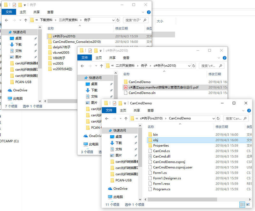255x211 pixels.
Task: Sort by the 修改日期 column in the CanCmdDemo window
Action: pyautogui.click(x=222, y=127)
